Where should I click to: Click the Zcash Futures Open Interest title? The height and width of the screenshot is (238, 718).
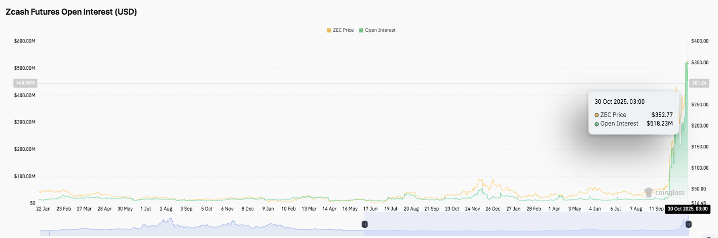pos(71,12)
